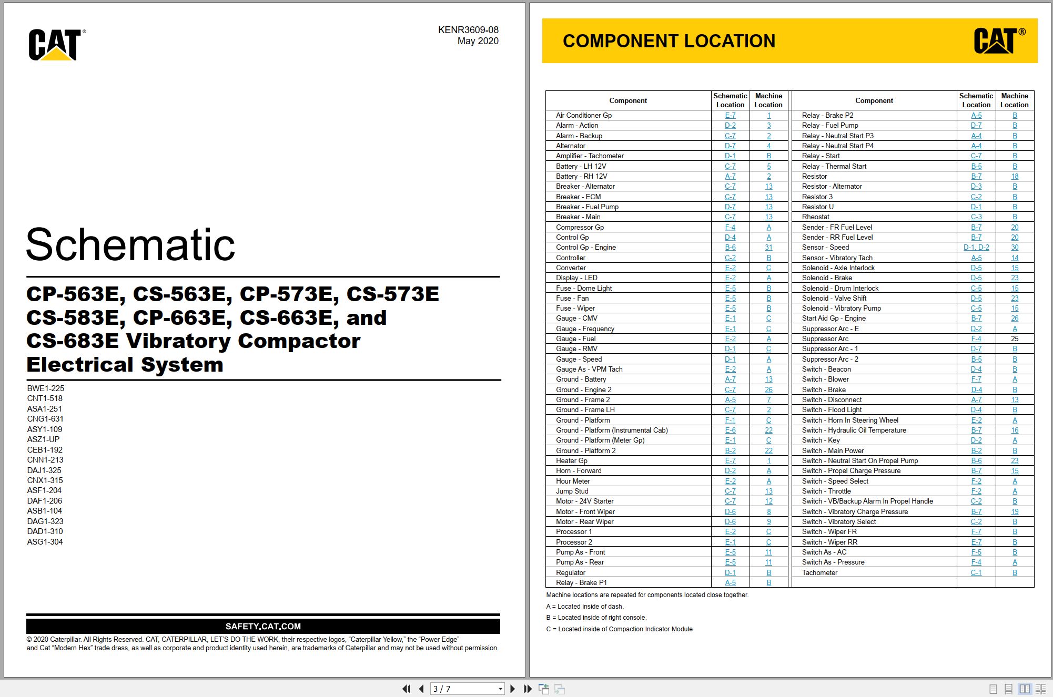Select the 'Horn - Forward' component row text
The height and width of the screenshot is (697, 1053).
tap(579, 470)
